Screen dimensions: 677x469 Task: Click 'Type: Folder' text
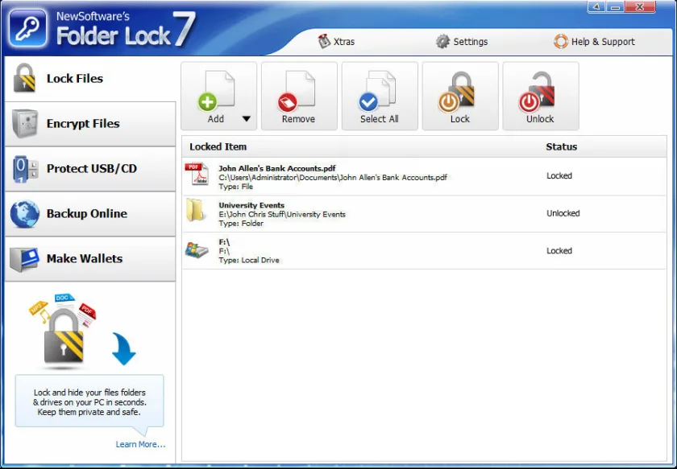click(x=241, y=224)
